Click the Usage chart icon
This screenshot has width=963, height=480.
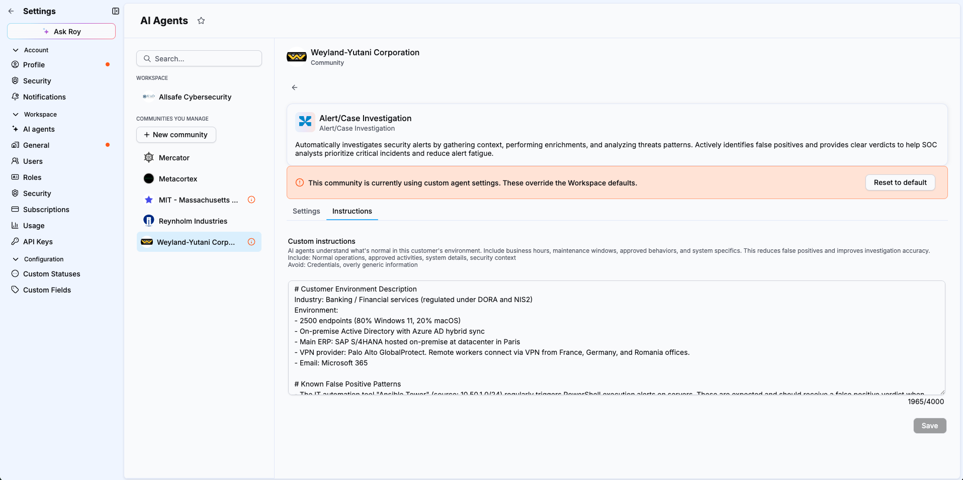coord(15,226)
